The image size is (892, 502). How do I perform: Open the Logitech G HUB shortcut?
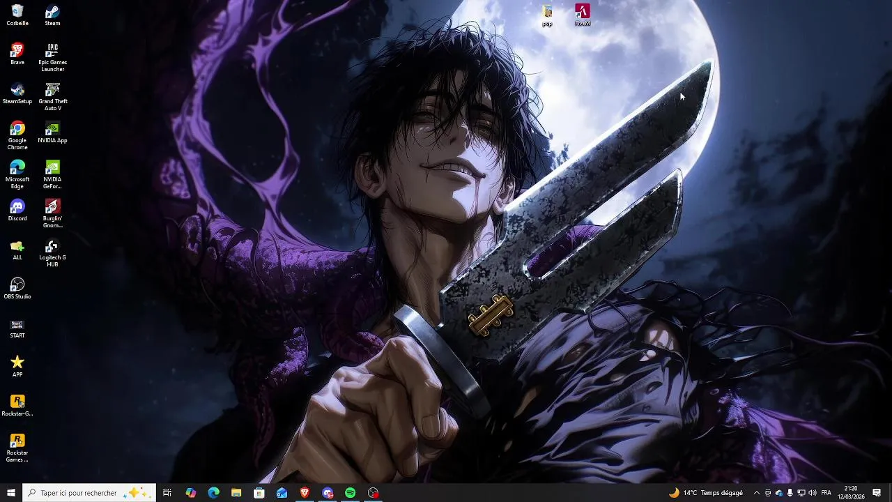pyautogui.click(x=52, y=253)
